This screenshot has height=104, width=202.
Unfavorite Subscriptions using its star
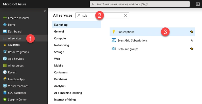click(192, 32)
